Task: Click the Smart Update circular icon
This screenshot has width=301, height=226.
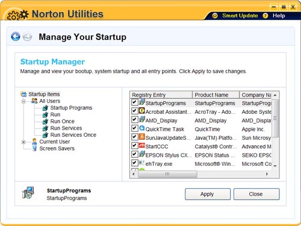Action: tap(215, 16)
